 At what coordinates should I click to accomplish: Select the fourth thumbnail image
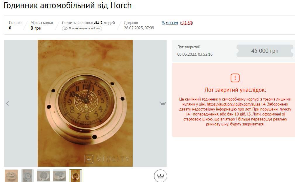(x=59, y=176)
